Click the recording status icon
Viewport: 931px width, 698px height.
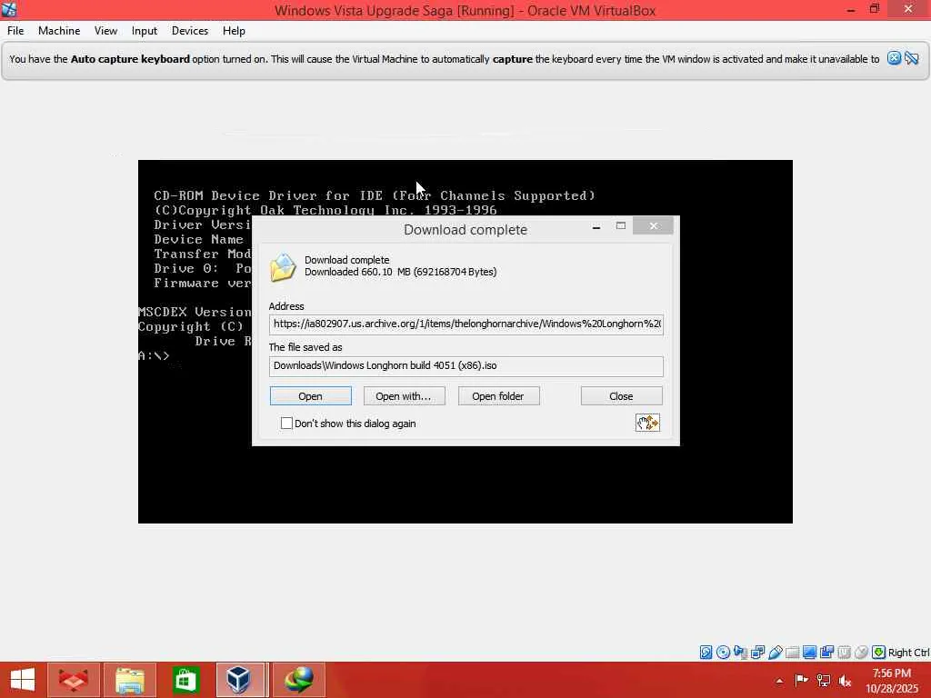pyautogui.click(x=826, y=653)
